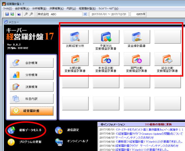Open 本支店比較 変動損益計算書
185x151 pixels.
tap(106, 59)
